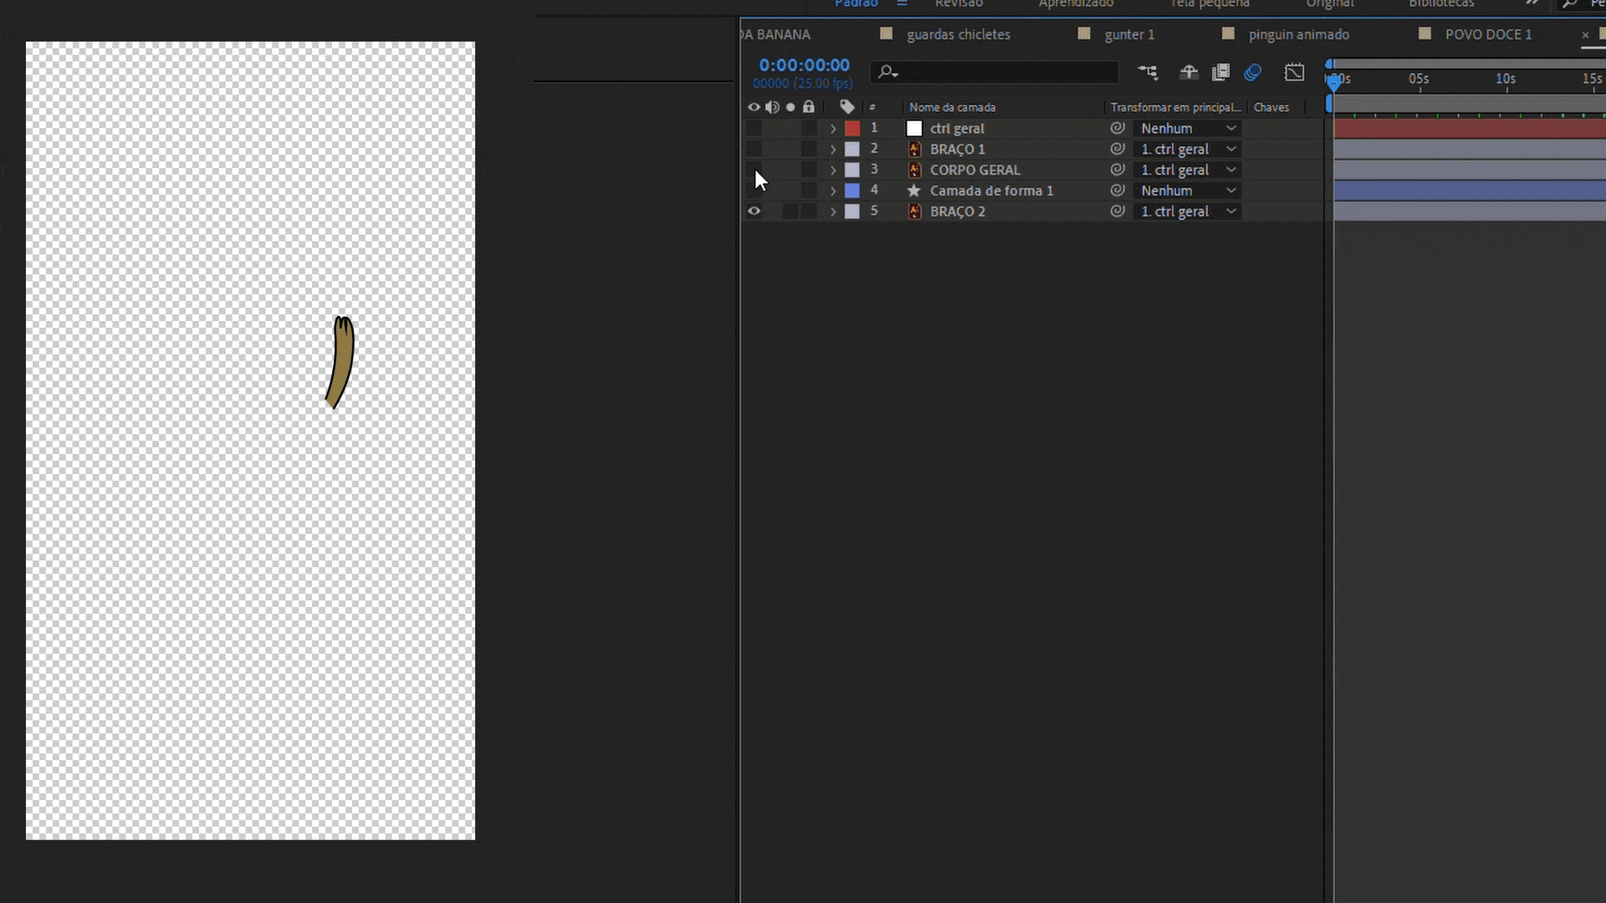This screenshot has height=903, width=1606.
Task: Open the Graph Editor
Action: tap(1294, 73)
